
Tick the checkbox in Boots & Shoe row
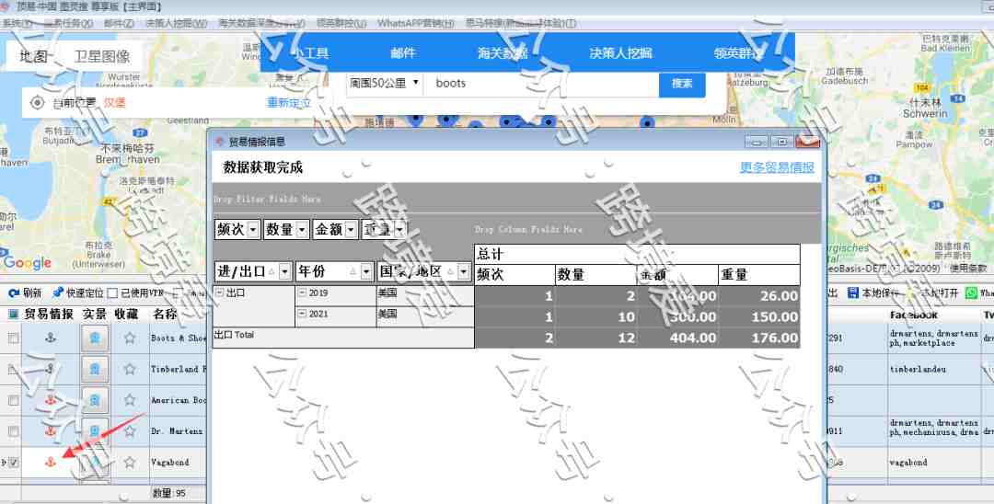tap(13, 338)
